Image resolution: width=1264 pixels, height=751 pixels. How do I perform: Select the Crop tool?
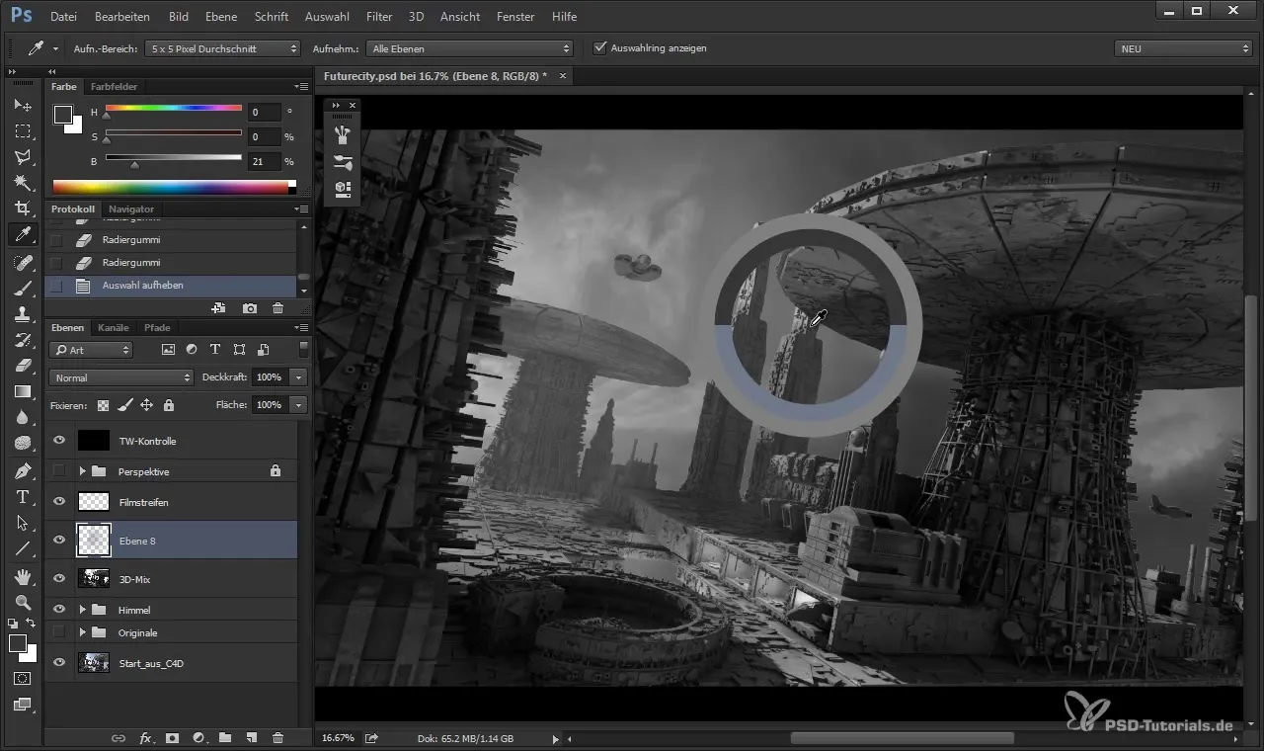(23, 208)
